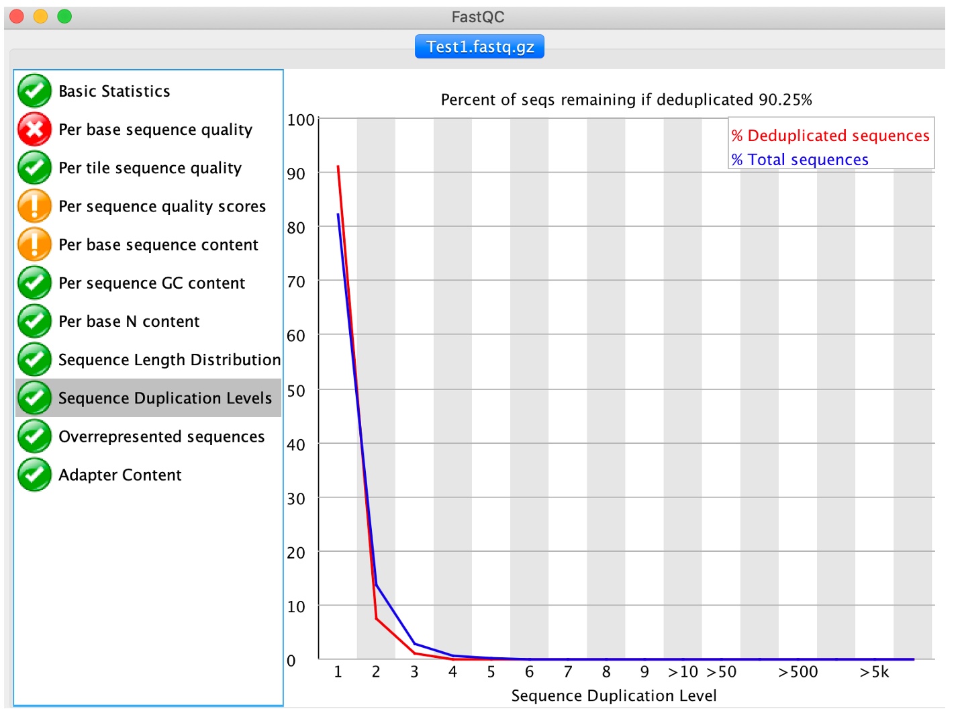The width and height of the screenshot is (962, 717).
Task: Click the % Total sequences legend label
Action: coord(800,160)
